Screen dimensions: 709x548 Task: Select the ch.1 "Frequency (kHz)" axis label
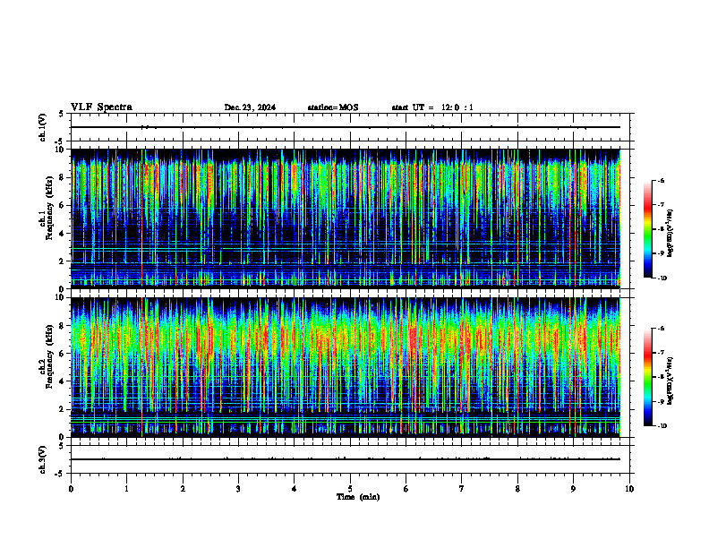pyautogui.click(x=49, y=208)
